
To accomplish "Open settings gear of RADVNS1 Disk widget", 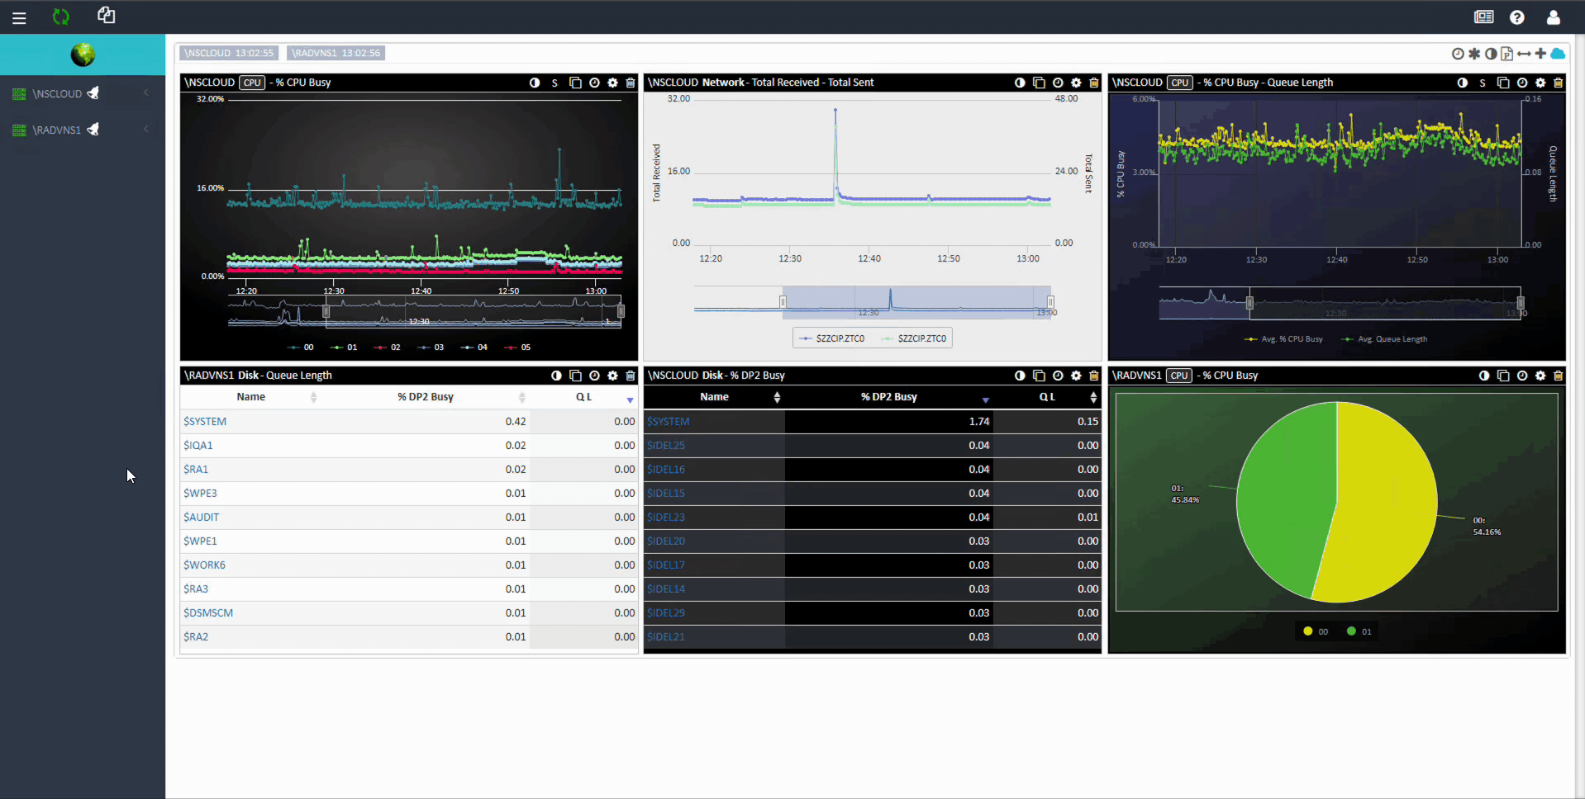I will (612, 376).
